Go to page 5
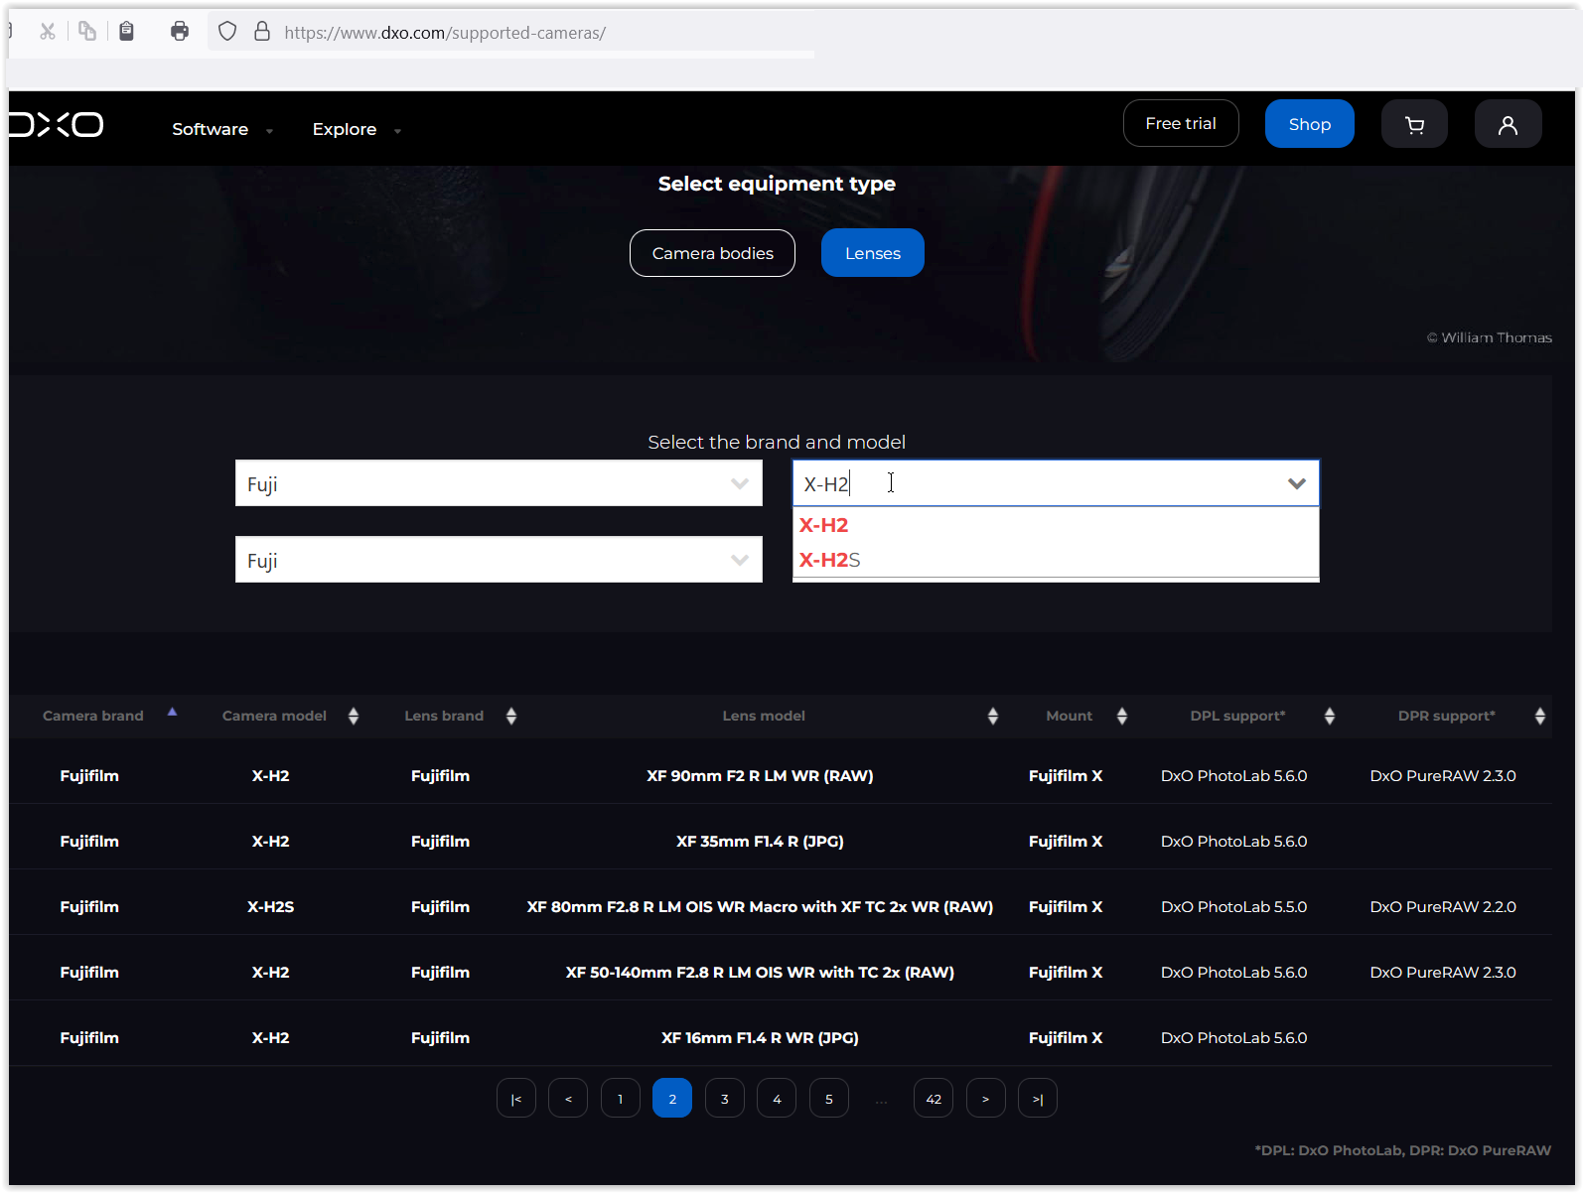This screenshot has width=1583, height=1193. pos(829,1098)
